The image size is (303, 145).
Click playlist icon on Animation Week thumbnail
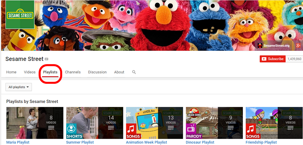tap(171, 128)
